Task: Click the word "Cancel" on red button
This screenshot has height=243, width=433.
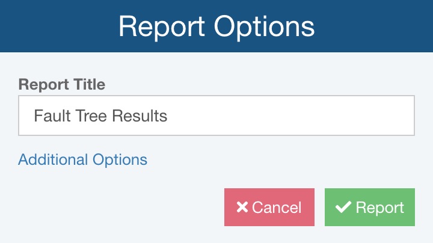Action: pos(277,208)
